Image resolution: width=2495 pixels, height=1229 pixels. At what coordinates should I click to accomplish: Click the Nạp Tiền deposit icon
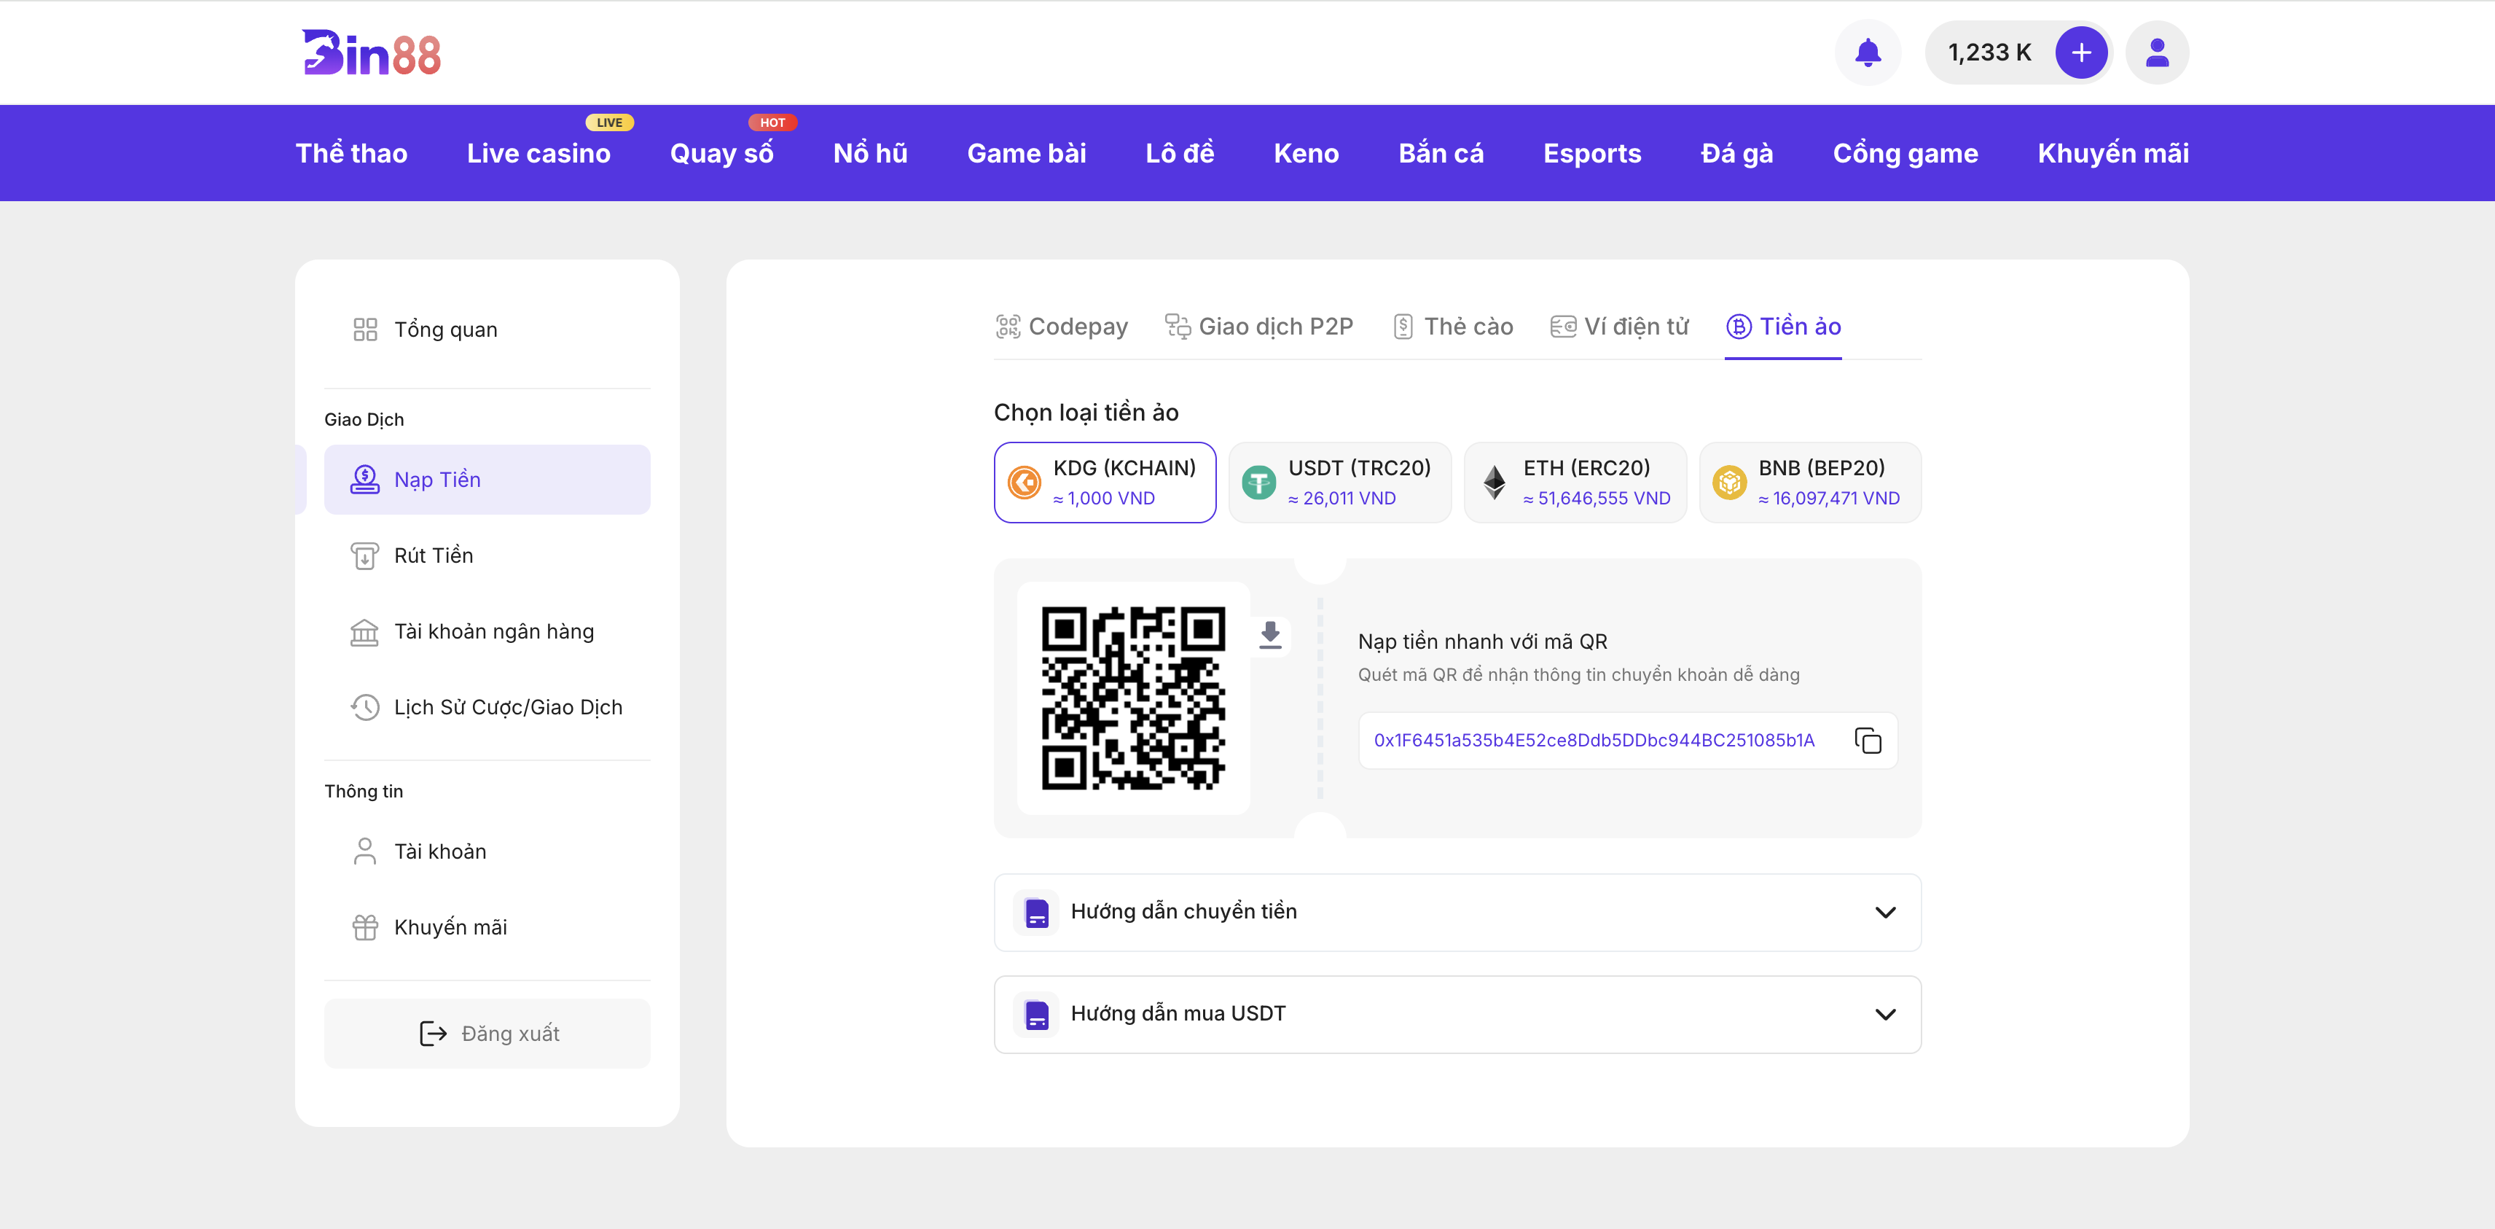pos(364,480)
